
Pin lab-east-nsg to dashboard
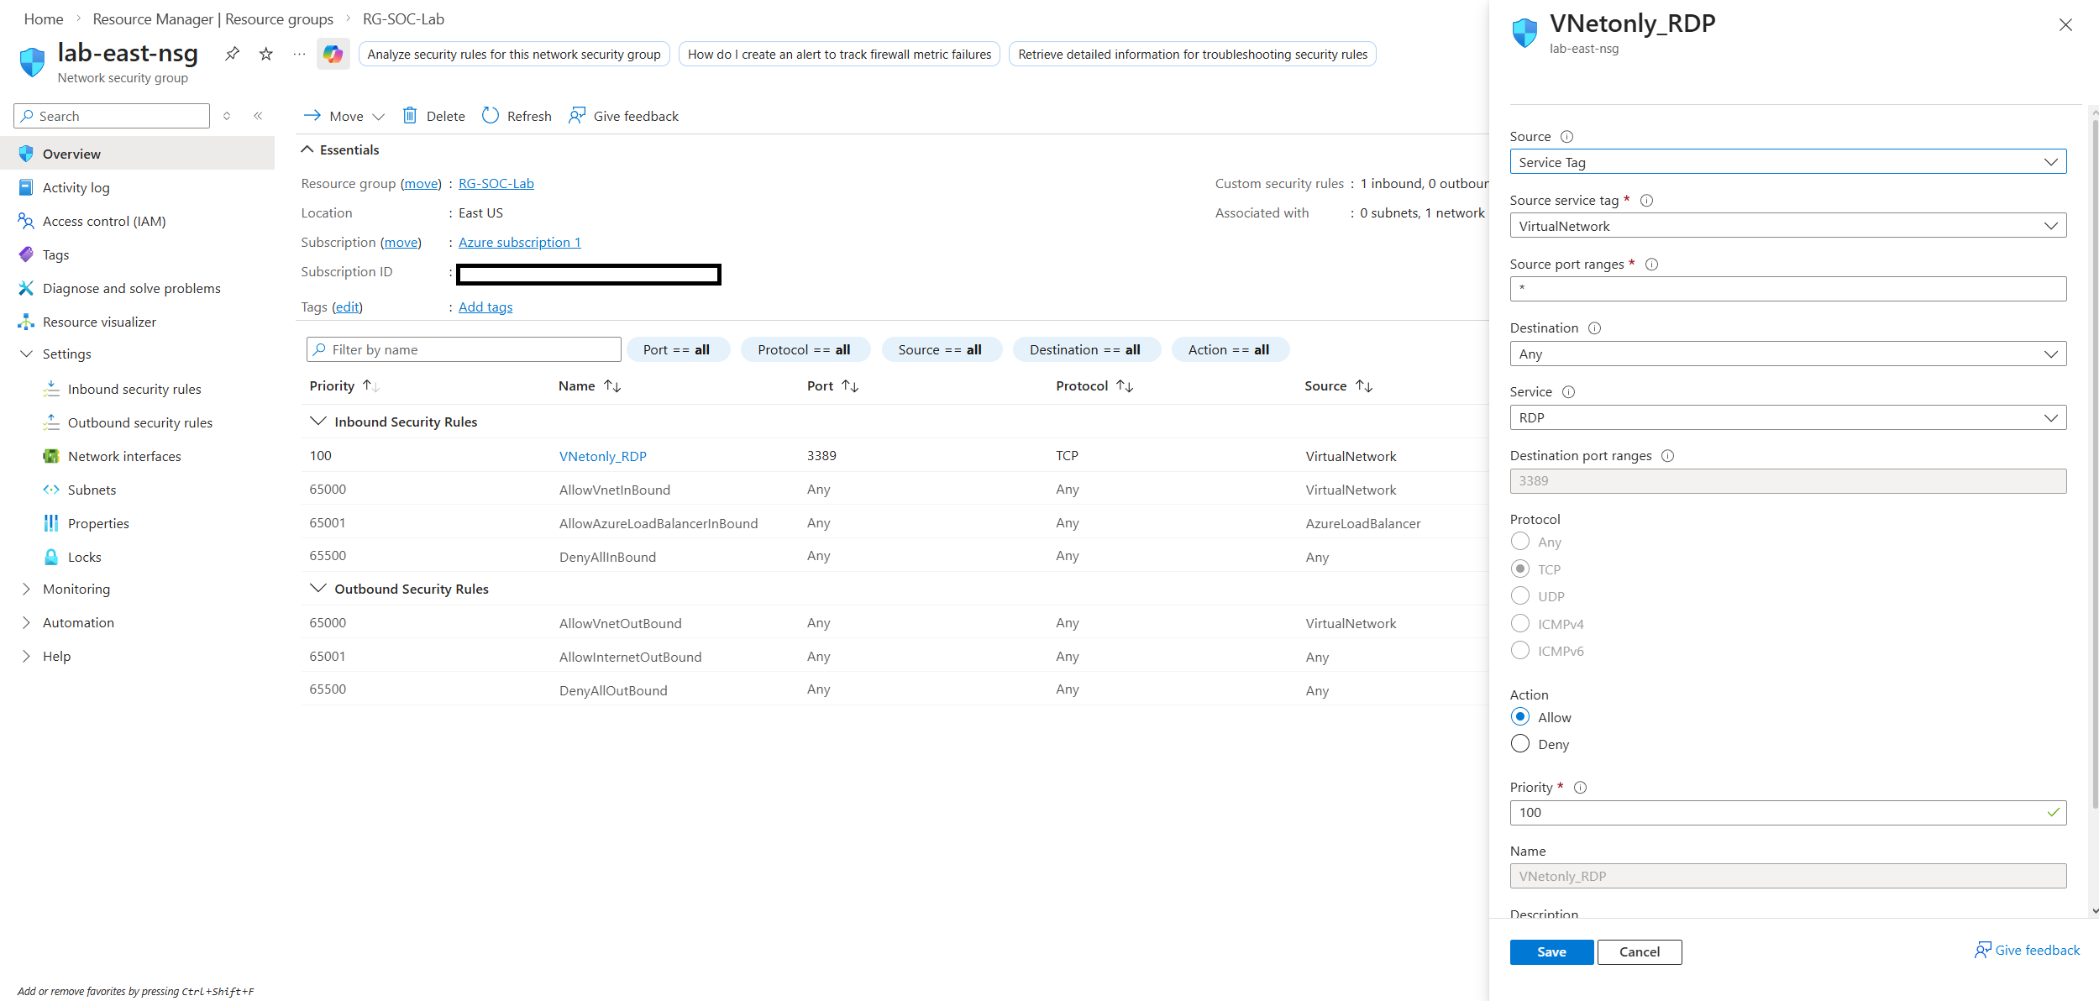(x=232, y=55)
